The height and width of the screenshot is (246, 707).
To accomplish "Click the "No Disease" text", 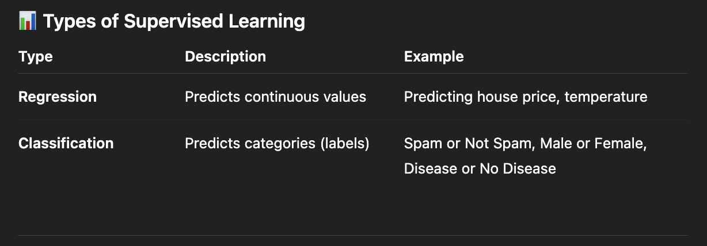I will 518,168.
